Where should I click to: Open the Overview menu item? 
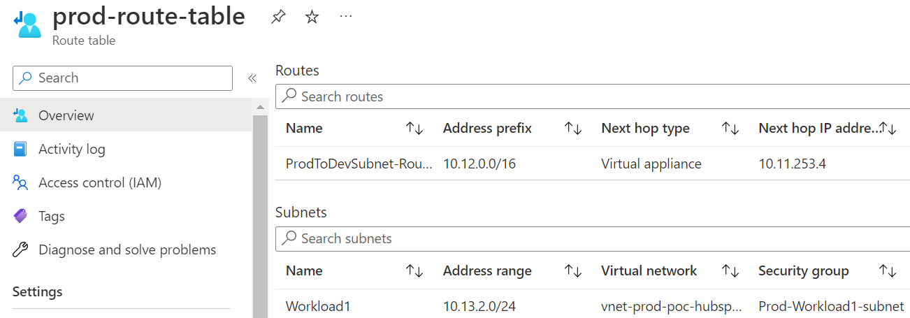(66, 115)
